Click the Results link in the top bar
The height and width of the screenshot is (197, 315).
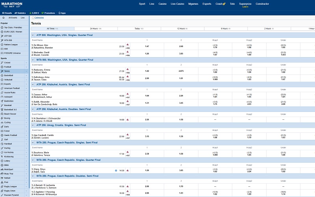tap(7, 13)
